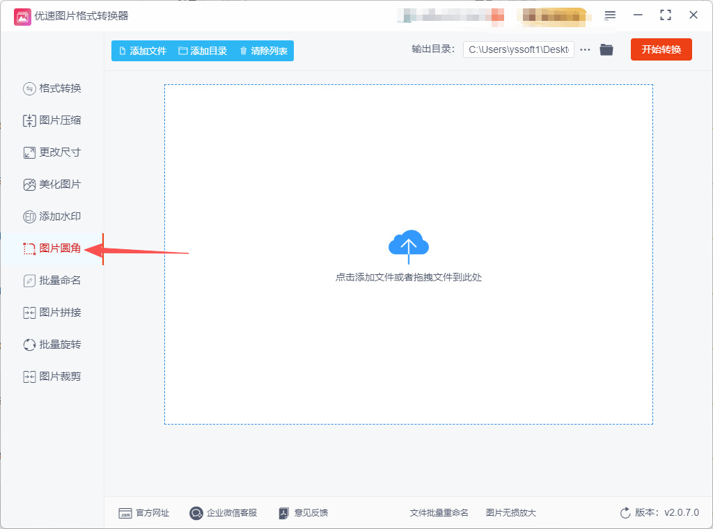
Task: Click the 输出目录 label
Action: pos(433,49)
